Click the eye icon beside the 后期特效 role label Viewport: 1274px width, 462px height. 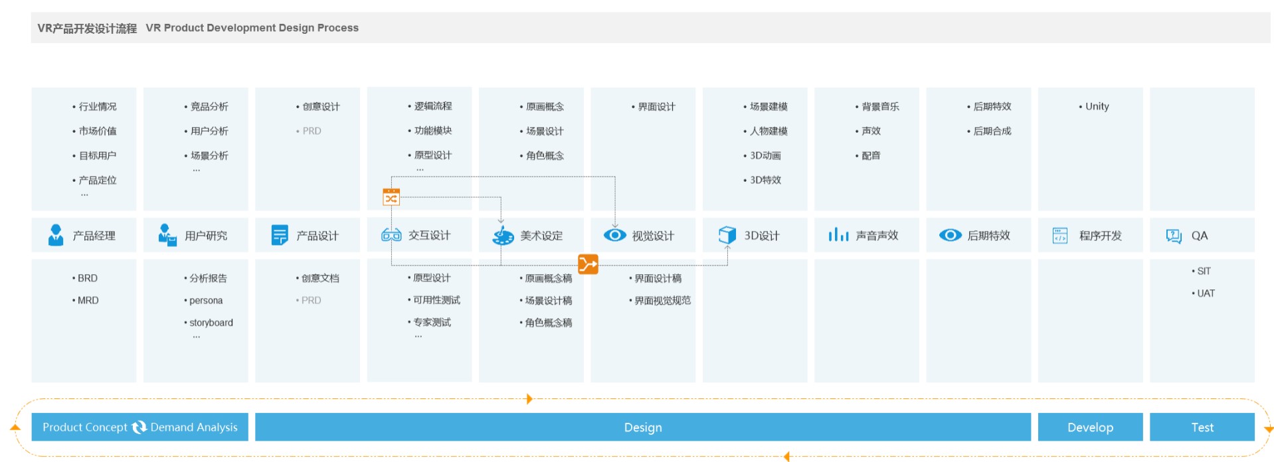(x=951, y=235)
